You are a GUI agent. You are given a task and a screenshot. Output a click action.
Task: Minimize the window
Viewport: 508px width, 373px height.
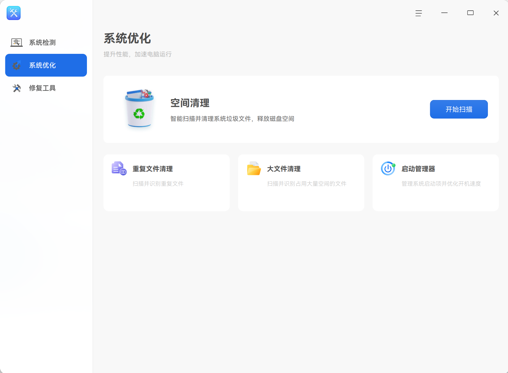click(444, 13)
